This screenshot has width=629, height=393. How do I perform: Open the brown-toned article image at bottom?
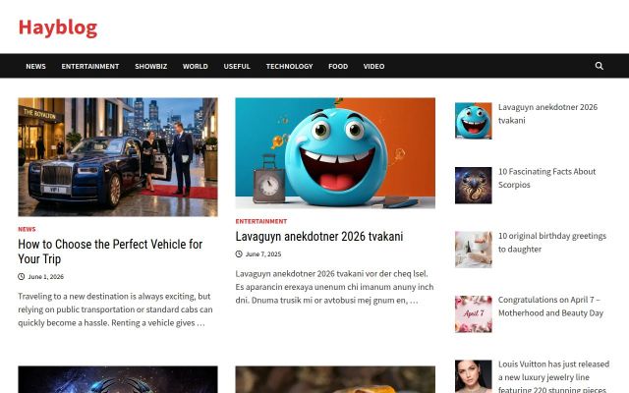(335, 379)
